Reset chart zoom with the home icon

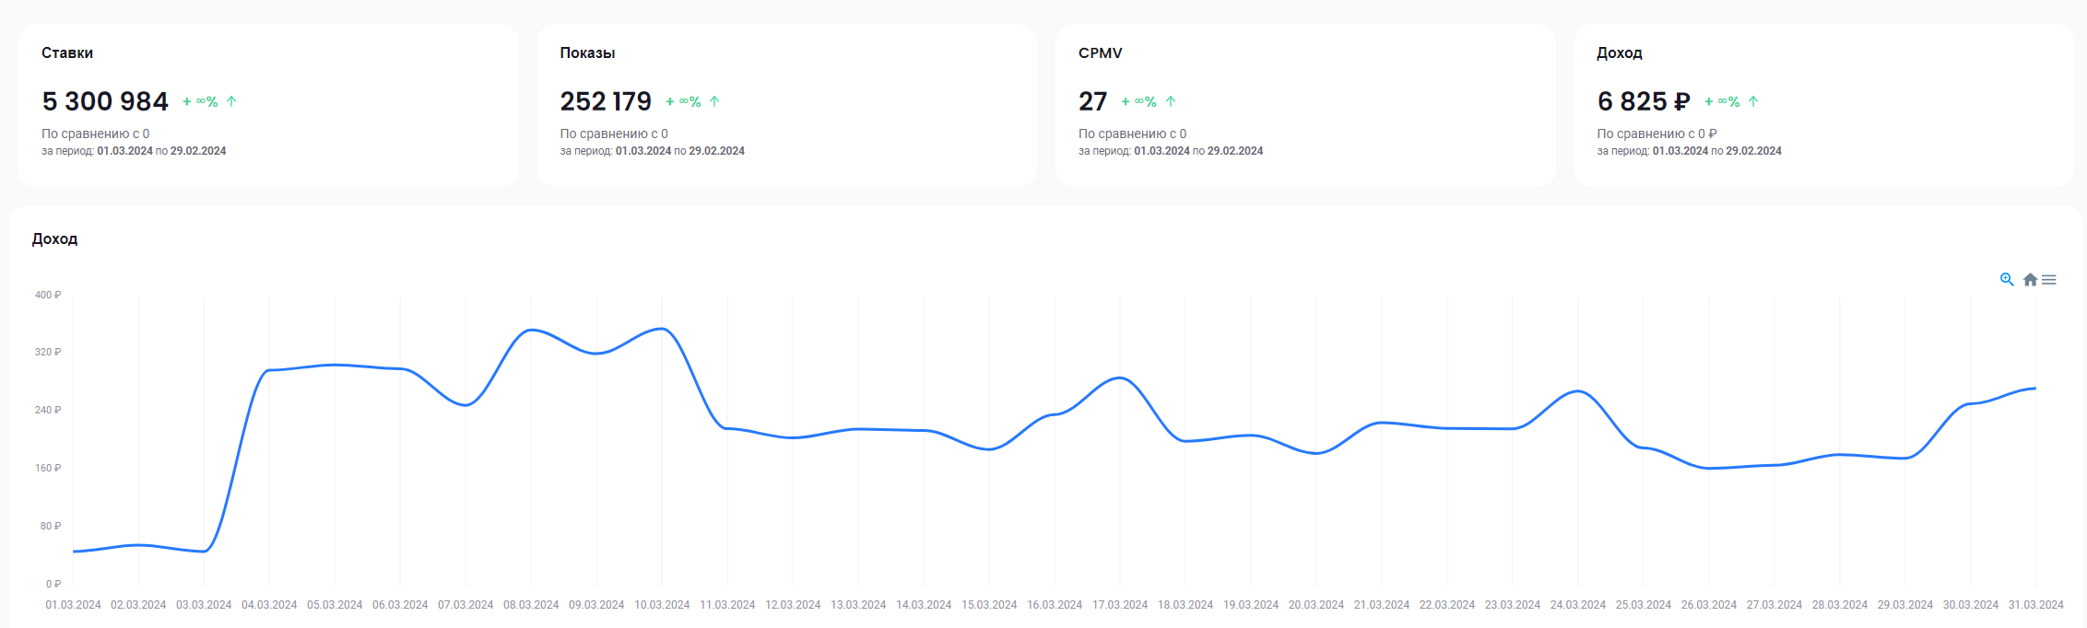click(x=2030, y=280)
